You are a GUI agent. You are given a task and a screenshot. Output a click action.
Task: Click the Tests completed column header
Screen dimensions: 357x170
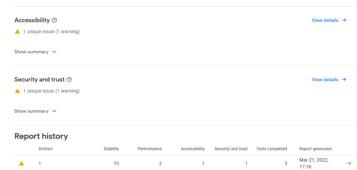click(x=272, y=149)
